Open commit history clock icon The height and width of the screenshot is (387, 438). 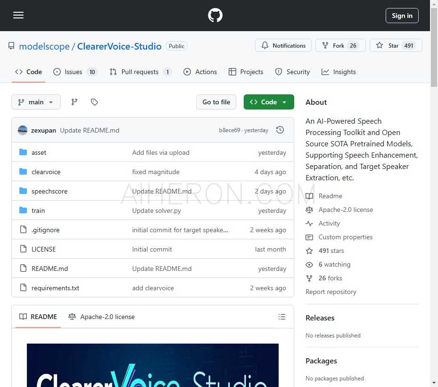tap(280, 130)
